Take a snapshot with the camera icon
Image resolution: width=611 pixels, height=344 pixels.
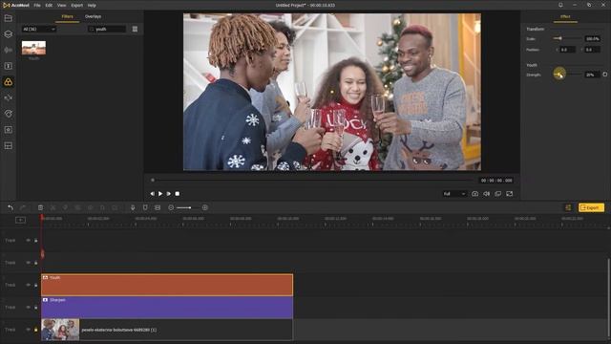click(474, 194)
